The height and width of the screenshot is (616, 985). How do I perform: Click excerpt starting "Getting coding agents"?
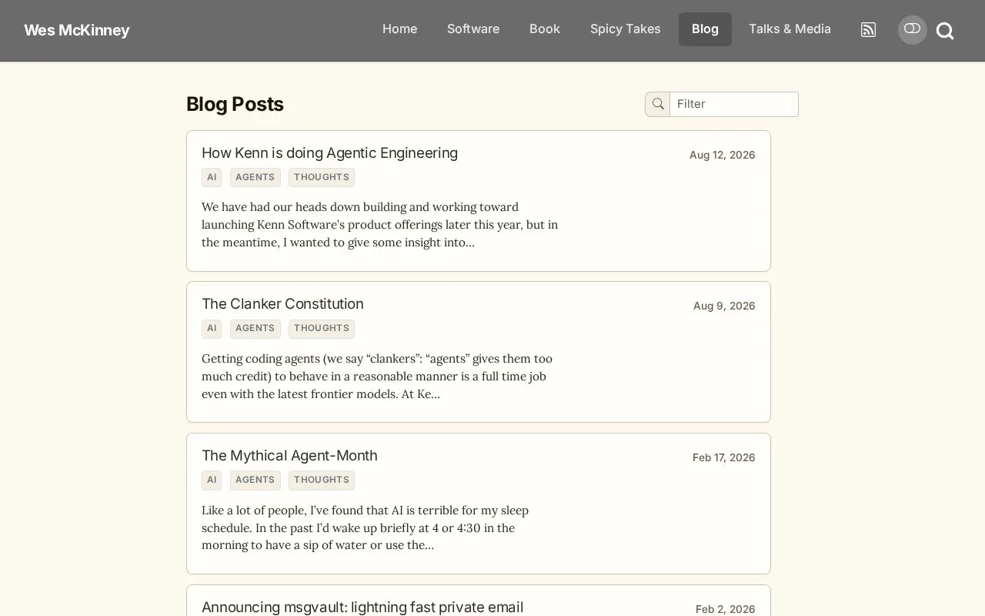tap(377, 377)
